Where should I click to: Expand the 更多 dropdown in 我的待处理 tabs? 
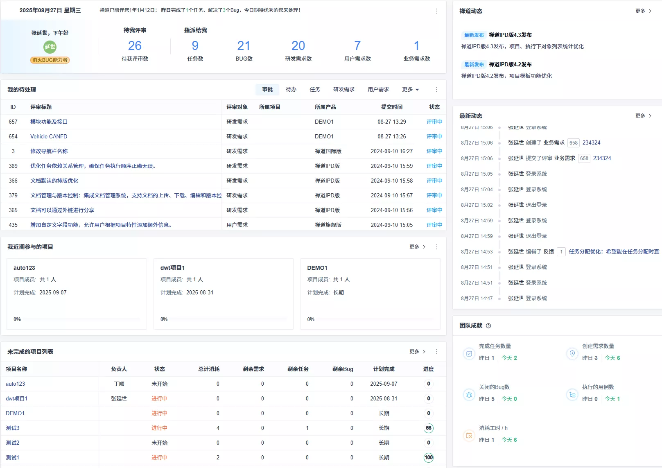(410, 90)
